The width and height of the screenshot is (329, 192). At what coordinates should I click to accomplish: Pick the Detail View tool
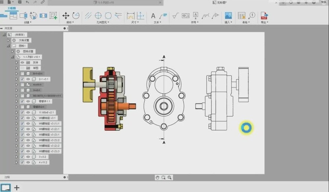(x=33, y=15)
